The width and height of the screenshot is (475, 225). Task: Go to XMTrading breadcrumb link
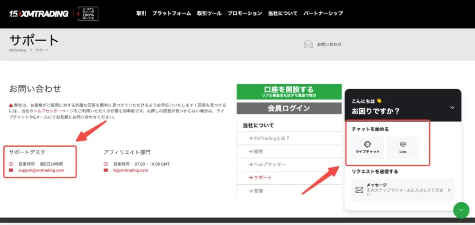pyautogui.click(x=18, y=50)
